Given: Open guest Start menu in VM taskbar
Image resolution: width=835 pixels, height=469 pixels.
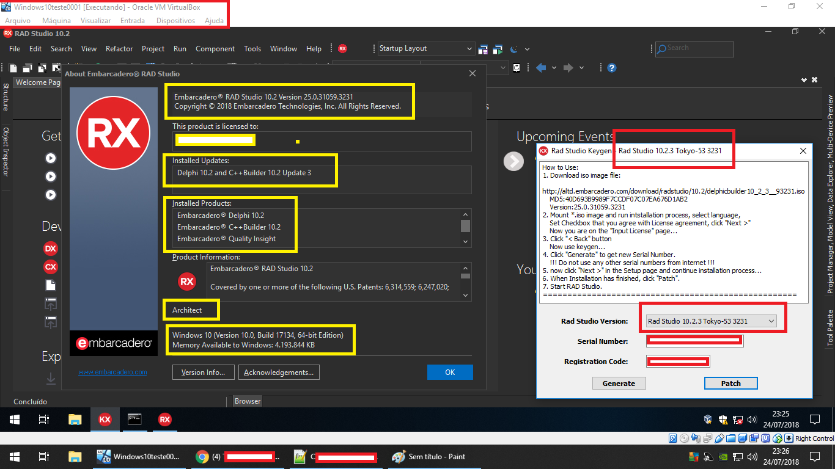Looking at the screenshot, I should [x=15, y=420].
